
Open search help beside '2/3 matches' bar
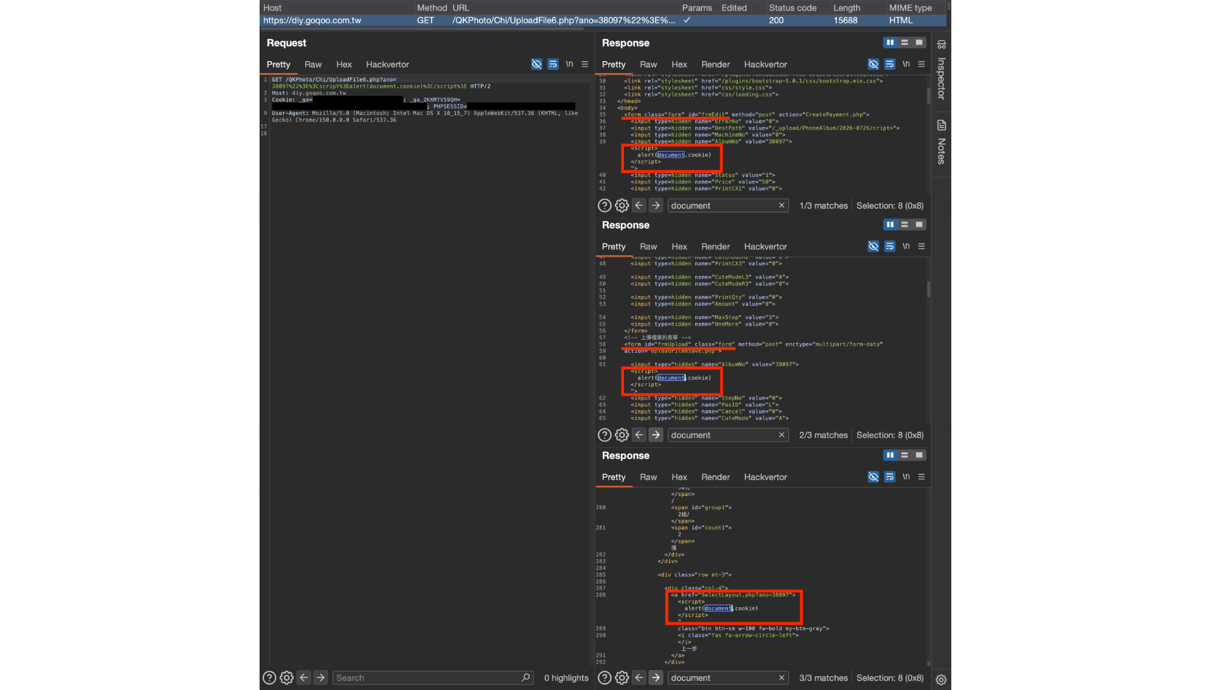point(604,435)
